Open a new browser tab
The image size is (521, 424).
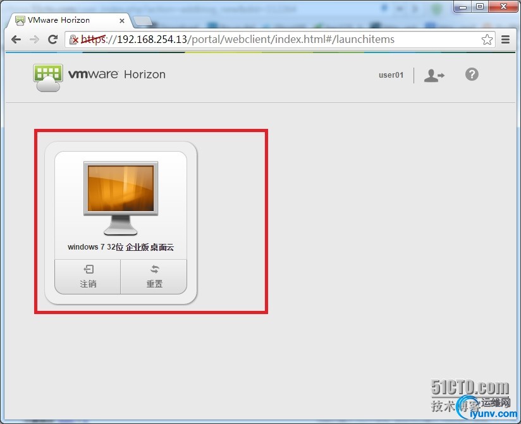pyautogui.click(x=142, y=21)
